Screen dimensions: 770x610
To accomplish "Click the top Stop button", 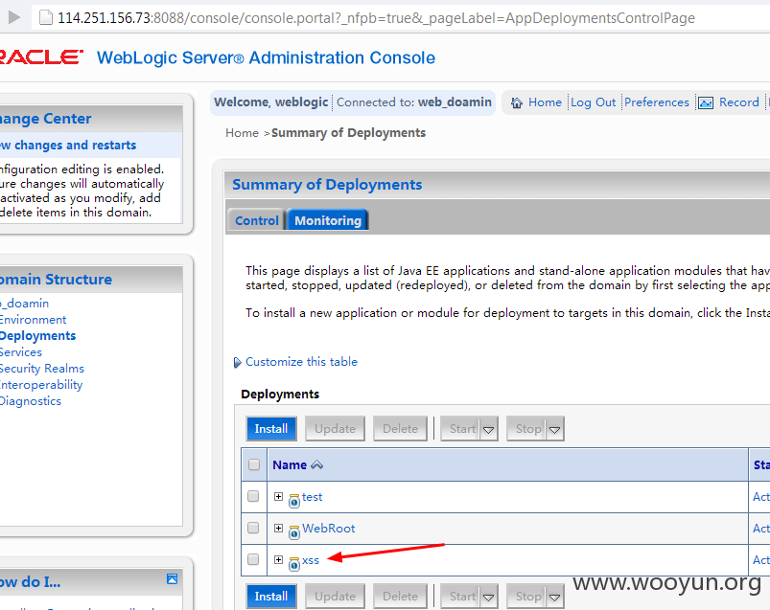I will [526, 429].
